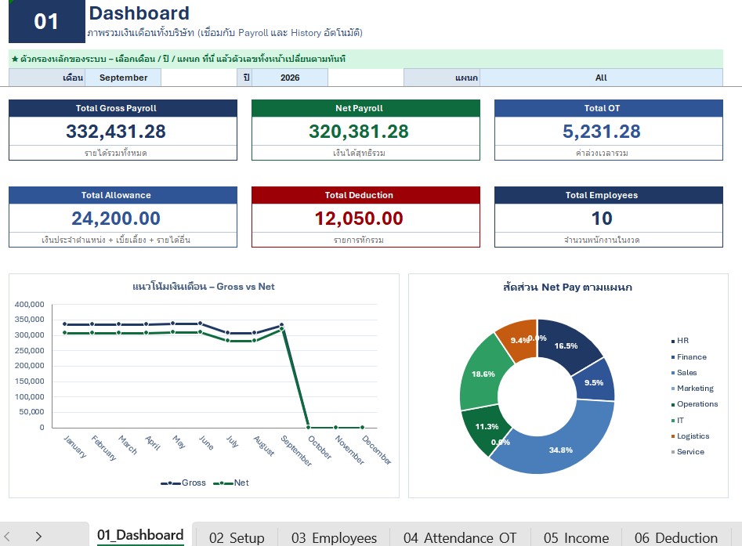Click the HR legend color marker

tap(673, 341)
